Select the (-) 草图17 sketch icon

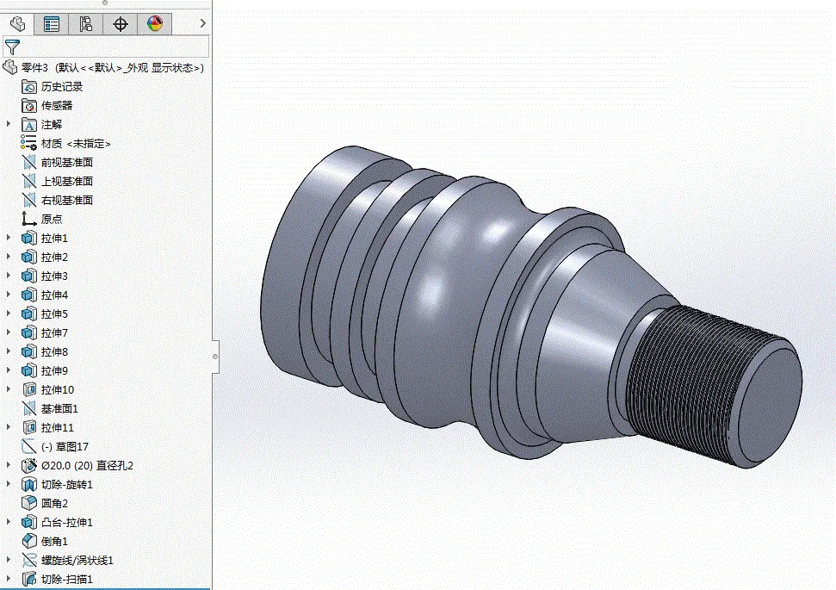pos(28,446)
